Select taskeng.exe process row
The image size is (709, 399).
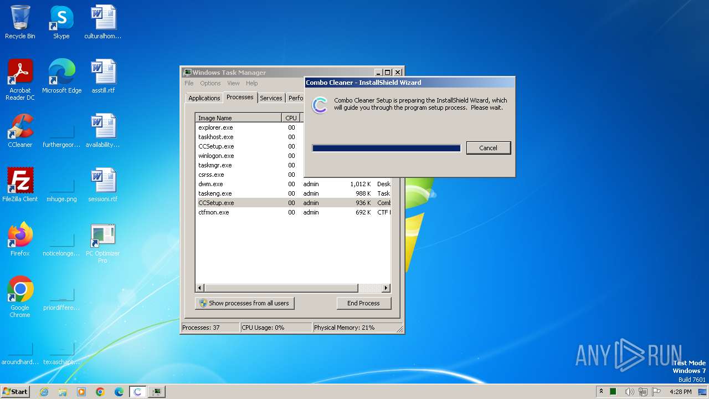click(x=294, y=193)
